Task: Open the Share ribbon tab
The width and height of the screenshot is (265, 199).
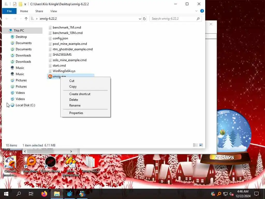Action: [39, 11]
